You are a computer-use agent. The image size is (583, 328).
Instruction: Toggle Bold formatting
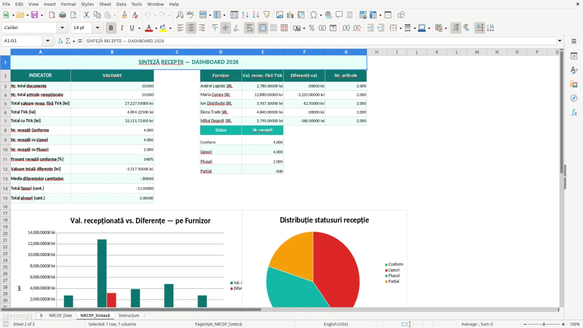coord(111,28)
